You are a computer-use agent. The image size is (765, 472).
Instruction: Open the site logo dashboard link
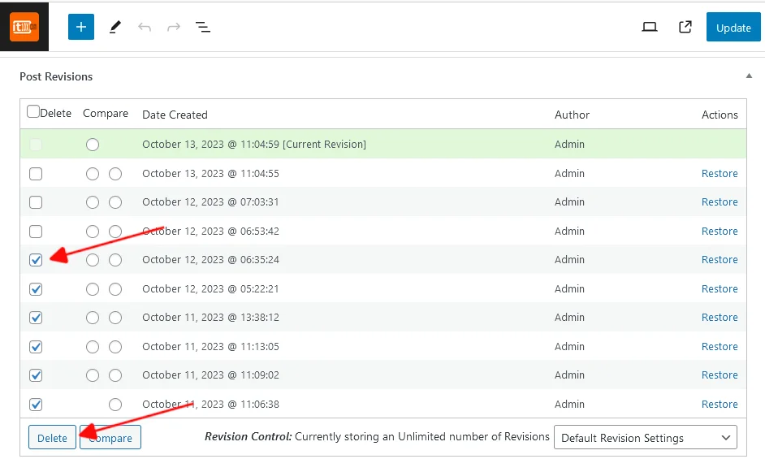tap(24, 26)
